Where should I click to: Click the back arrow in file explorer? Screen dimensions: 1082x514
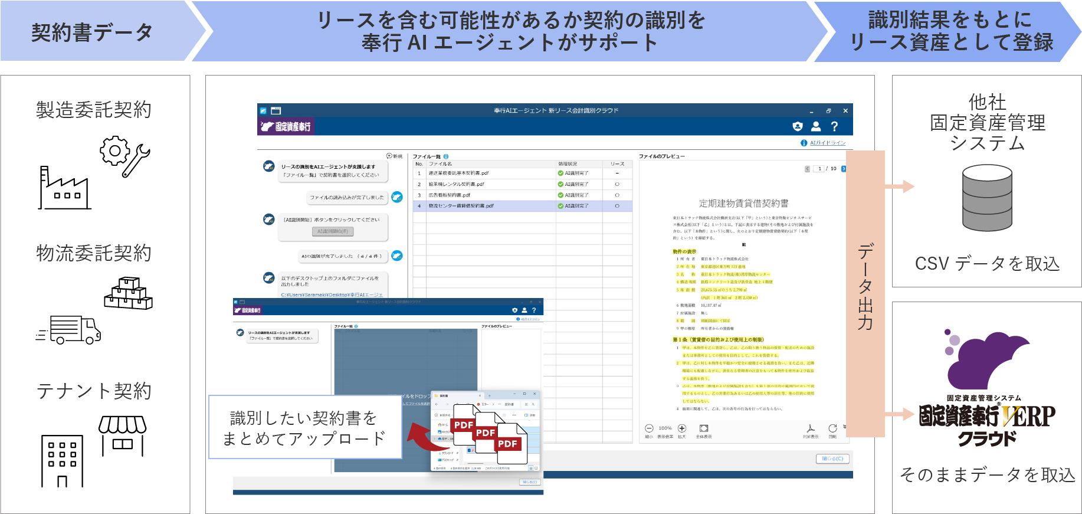[437, 404]
